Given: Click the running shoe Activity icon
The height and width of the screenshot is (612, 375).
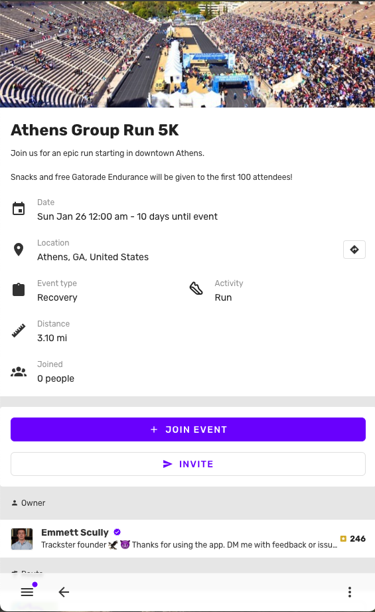Looking at the screenshot, I should (196, 289).
